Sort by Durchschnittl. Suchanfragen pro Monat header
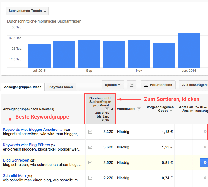 click(x=100, y=109)
